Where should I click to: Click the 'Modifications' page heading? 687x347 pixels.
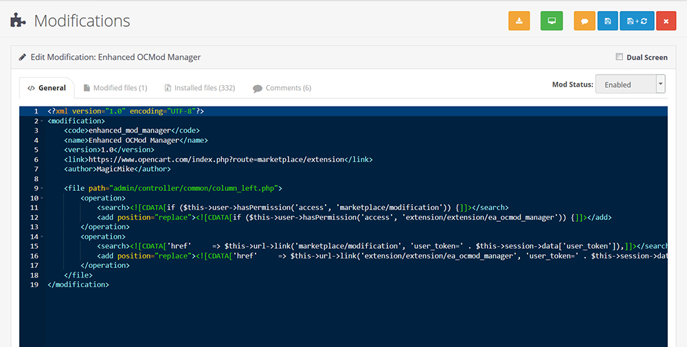coord(82,21)
